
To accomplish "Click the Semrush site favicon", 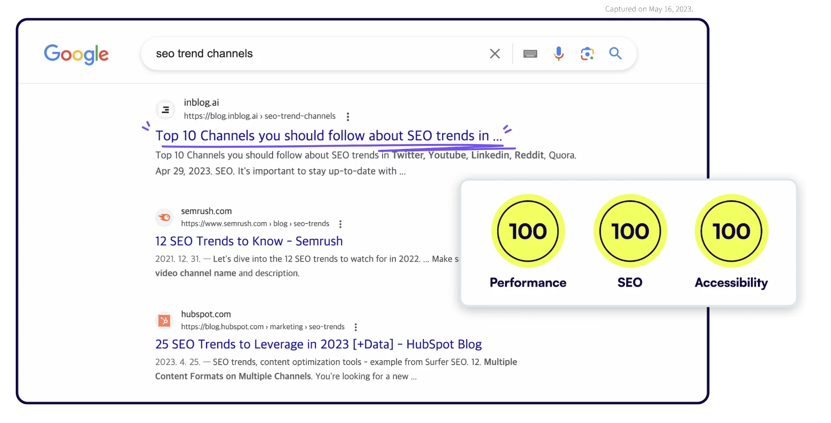I will coord(164,217).
